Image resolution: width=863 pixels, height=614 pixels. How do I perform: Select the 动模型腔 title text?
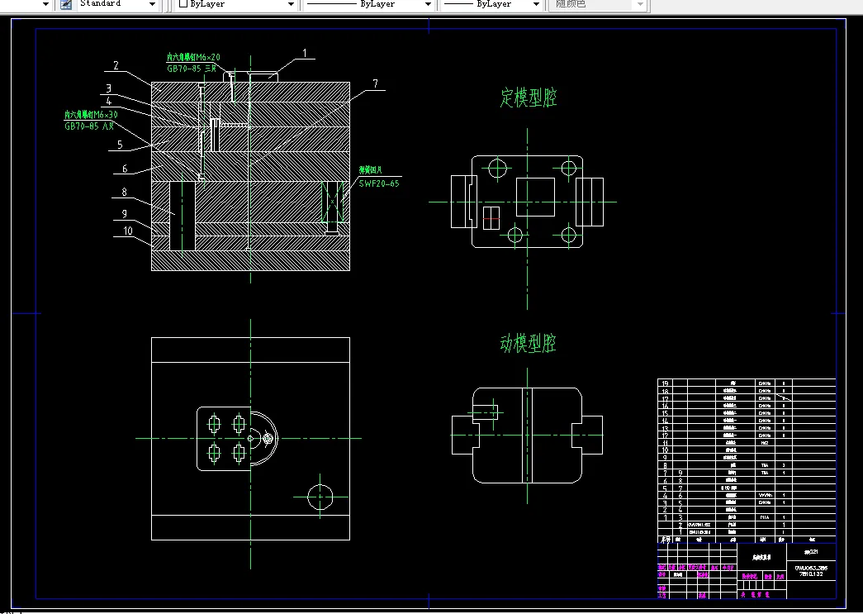[x=529, y=343]
